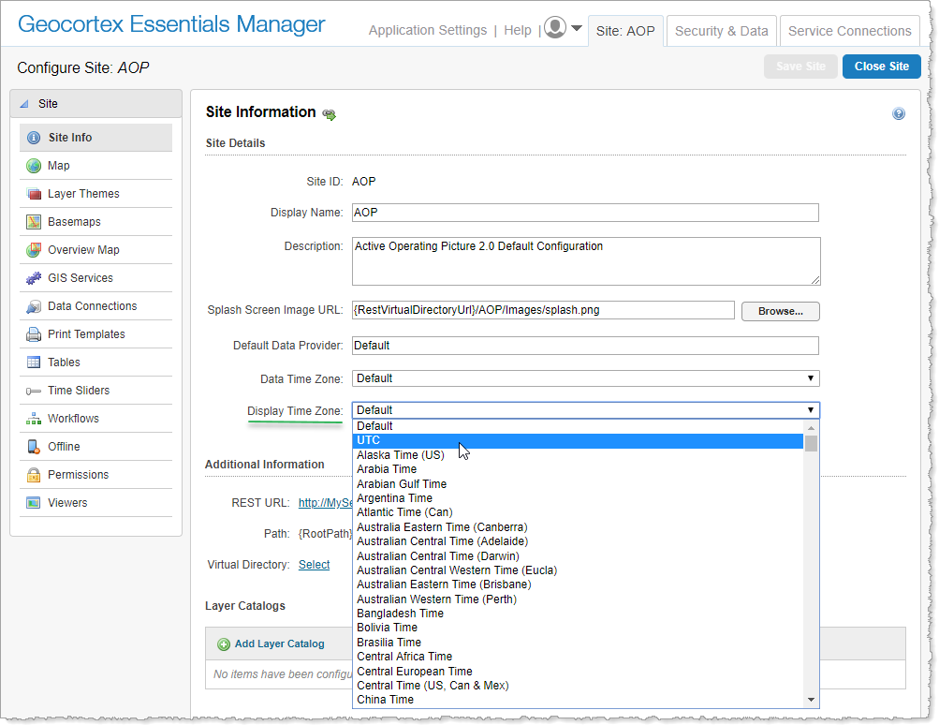Choose Australian Central Time (Darwin) option

click(578, 556)
